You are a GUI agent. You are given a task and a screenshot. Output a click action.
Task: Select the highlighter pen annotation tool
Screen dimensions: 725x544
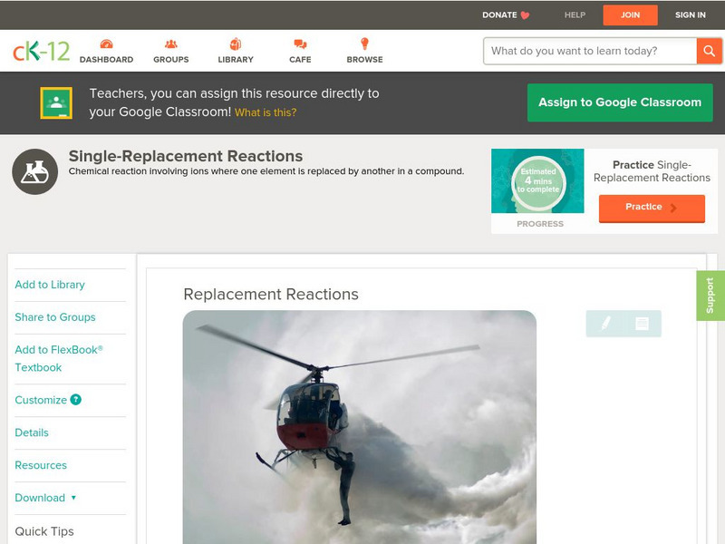click(x=605, y=323)
